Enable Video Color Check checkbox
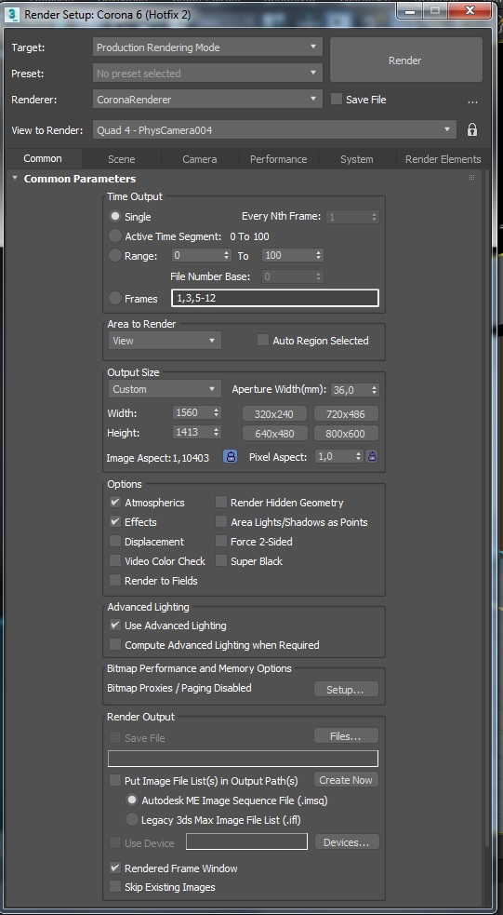 click(x=115, y=560)
